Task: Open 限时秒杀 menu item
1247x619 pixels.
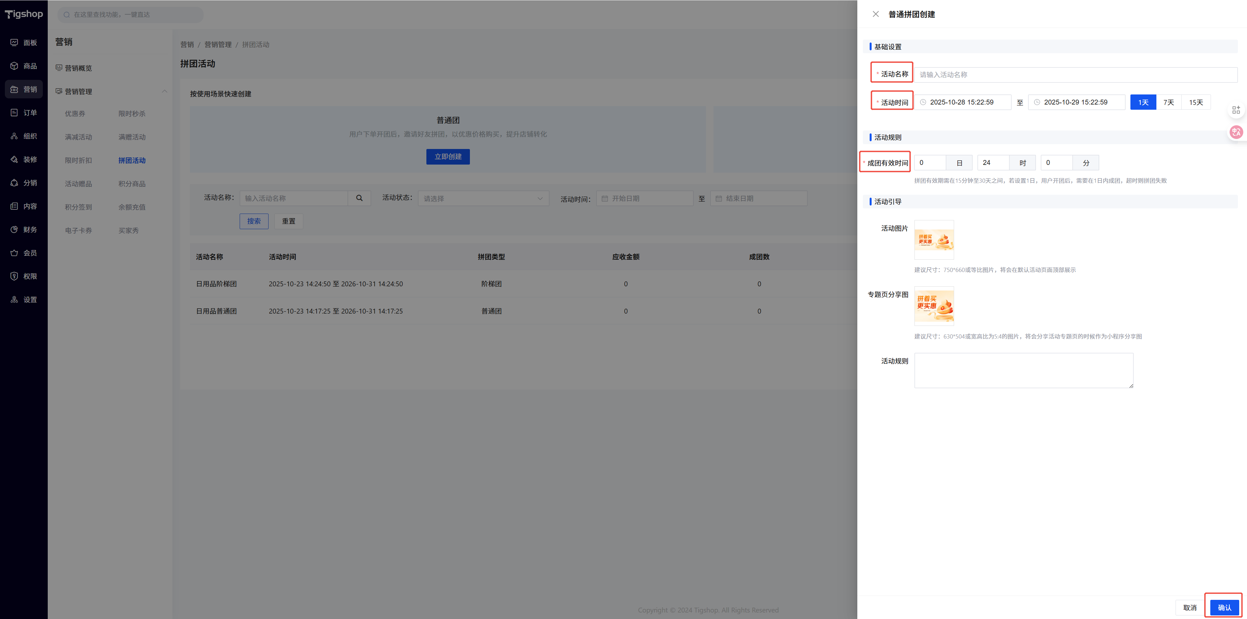Action: coord(132,114)
